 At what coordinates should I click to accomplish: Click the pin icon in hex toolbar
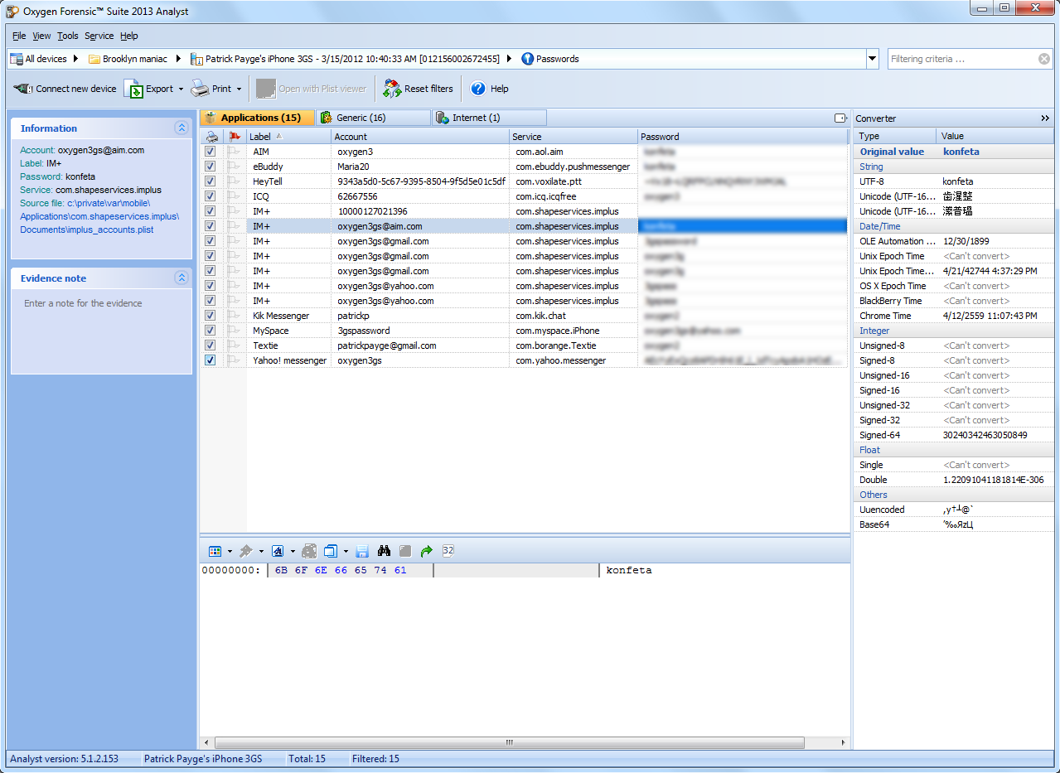pos(246,551)
